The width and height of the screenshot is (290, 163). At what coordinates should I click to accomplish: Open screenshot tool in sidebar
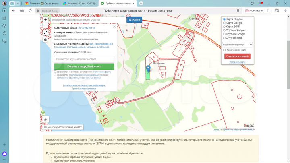coord(4,41)
